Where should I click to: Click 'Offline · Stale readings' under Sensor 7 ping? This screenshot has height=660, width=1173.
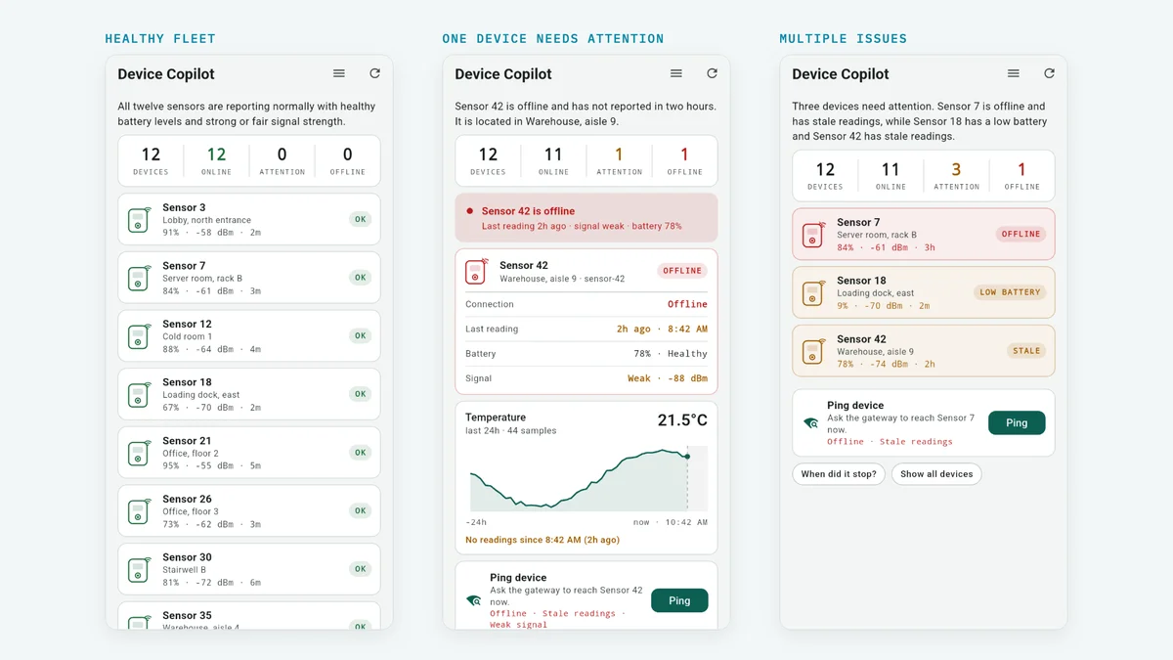coord(890,441)
